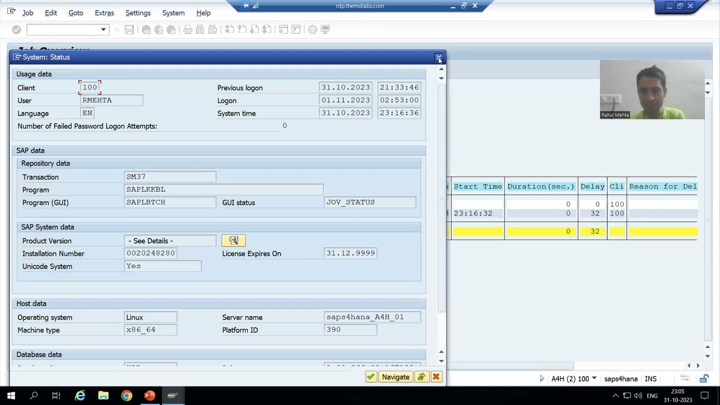Click the Save icon in SAP toolbar
Viewport: 720px width, 405px height.
pyautogui.click(x=129, y=29)
